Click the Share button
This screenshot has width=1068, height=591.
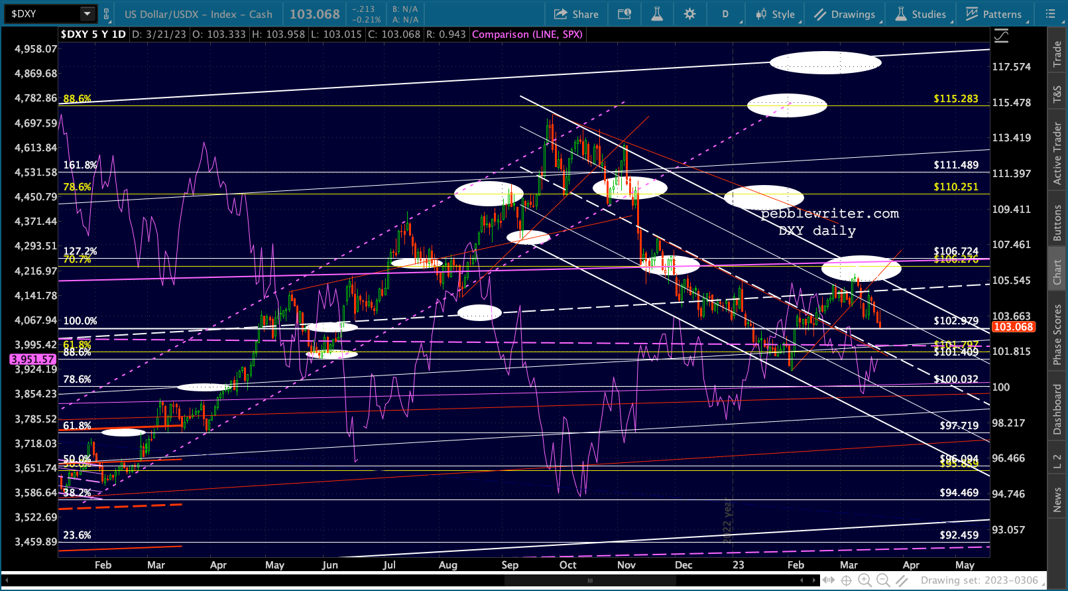point(576,14)
